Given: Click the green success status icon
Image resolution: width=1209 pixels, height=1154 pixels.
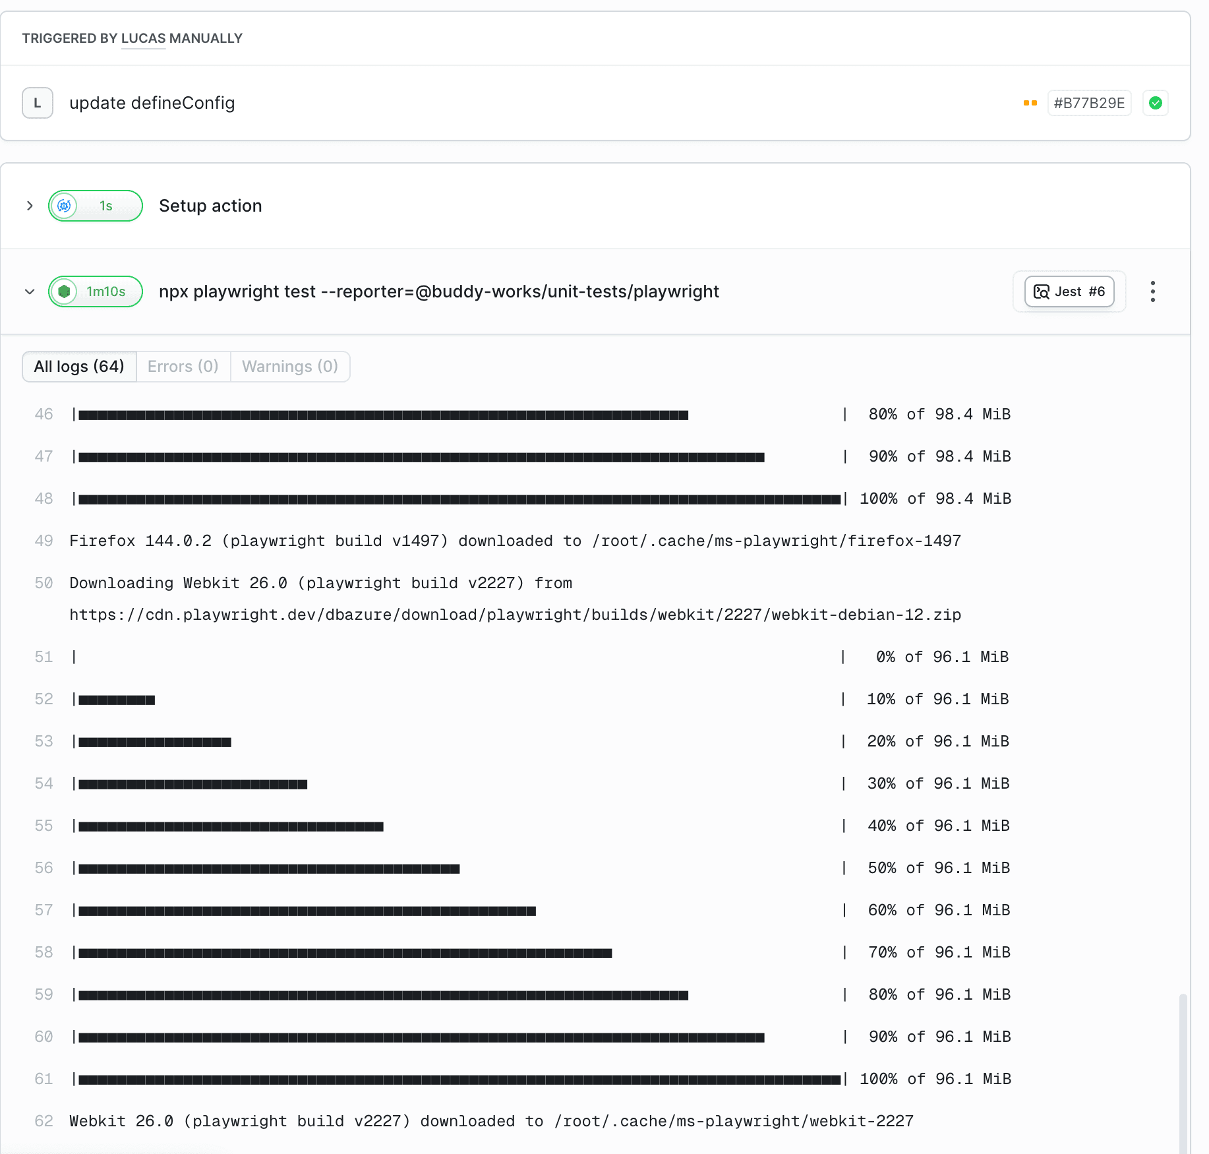Looking at the screenshot, I should pyautogui.click(x=1155, y=102).
